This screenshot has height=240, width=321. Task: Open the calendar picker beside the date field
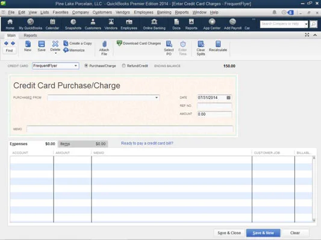(229, 98)
